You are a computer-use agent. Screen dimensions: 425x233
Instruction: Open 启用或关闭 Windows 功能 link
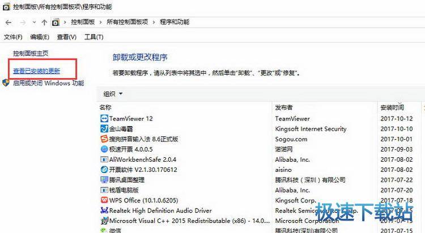pos(49,83)
